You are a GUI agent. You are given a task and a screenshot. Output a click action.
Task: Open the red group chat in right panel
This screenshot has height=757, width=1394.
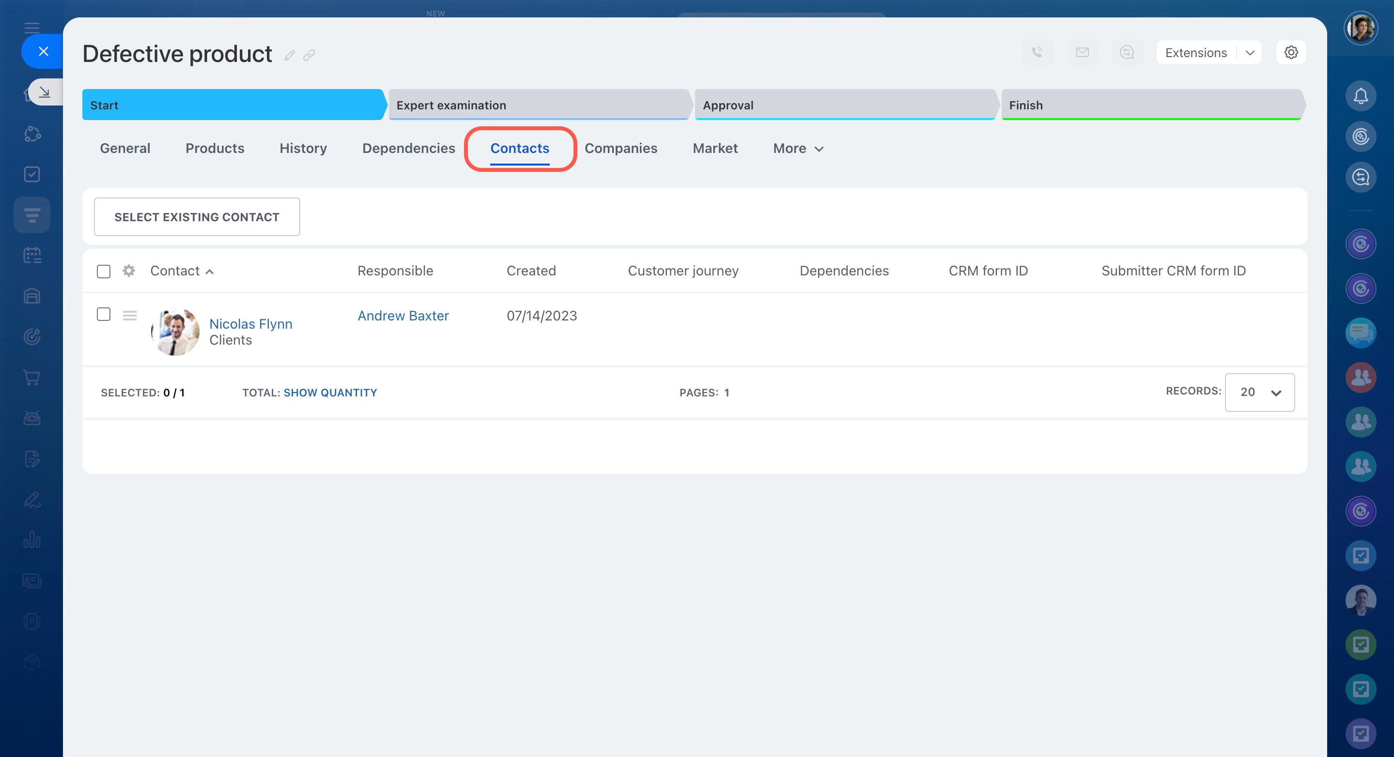(x=1361, y=378)
